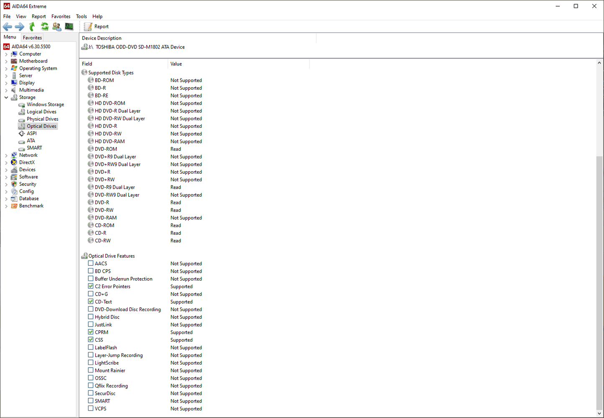This screenshot has height=418, width=604.
Task: Select the ASPI storage item icon
Action: pyautogui.click(x=22, y=134)
